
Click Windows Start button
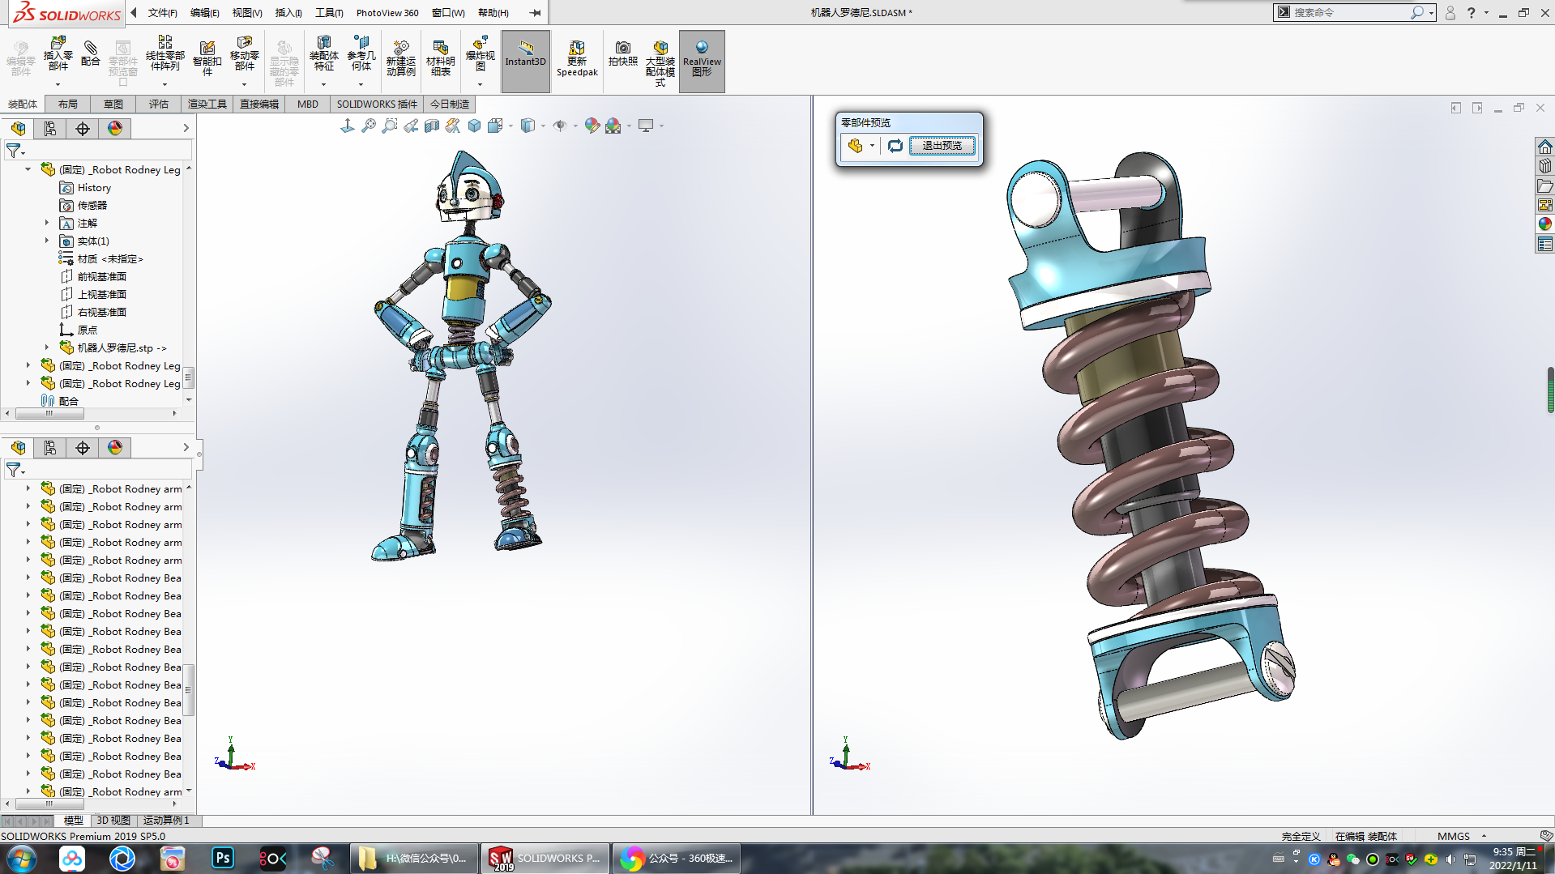(x=21, y=859)
